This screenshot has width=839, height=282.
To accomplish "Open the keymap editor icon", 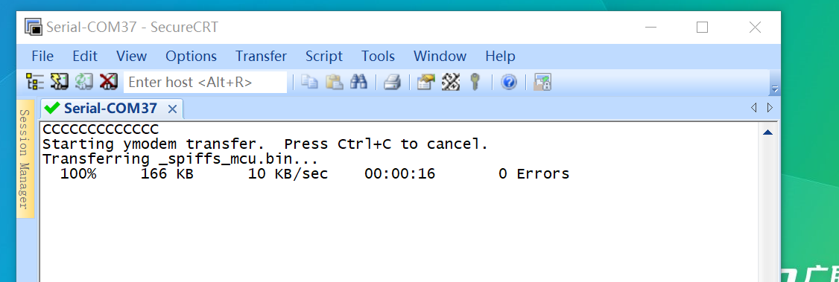I will point(451,82).
